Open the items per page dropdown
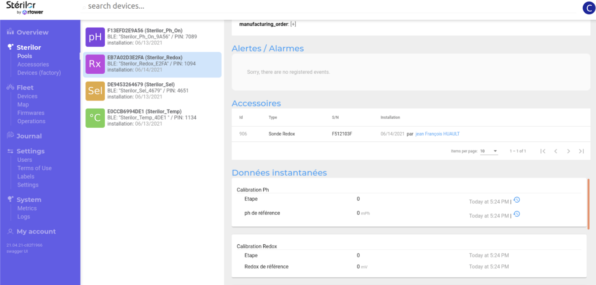The image size is (596, 285). coord(489,151)
